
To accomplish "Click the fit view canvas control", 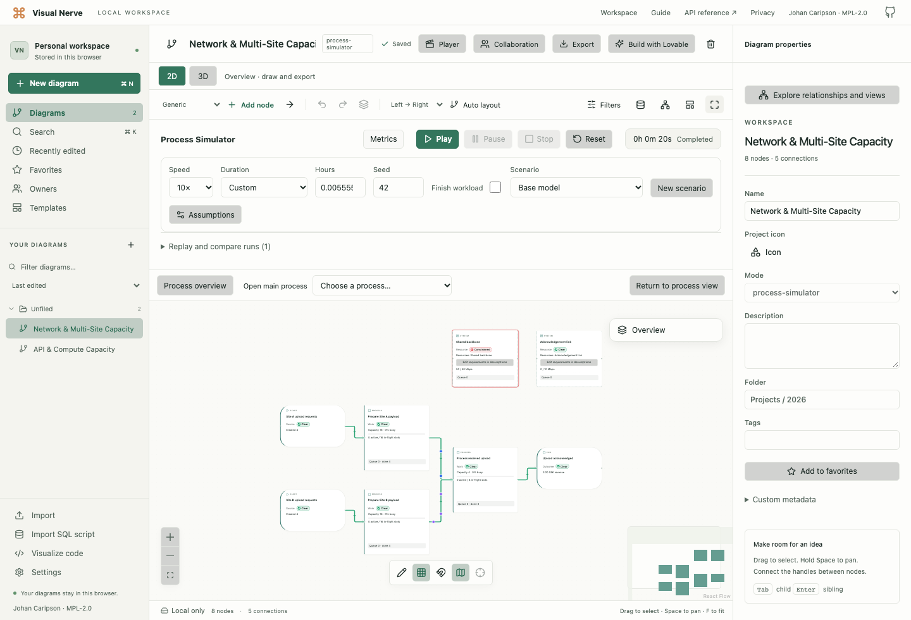I will coord(170,575).
